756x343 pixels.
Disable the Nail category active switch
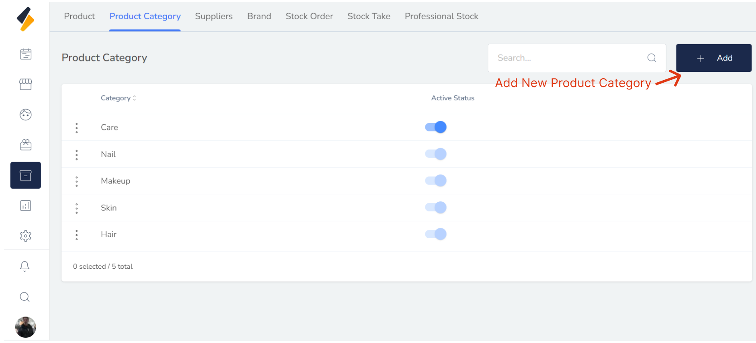tap(436, 154)
